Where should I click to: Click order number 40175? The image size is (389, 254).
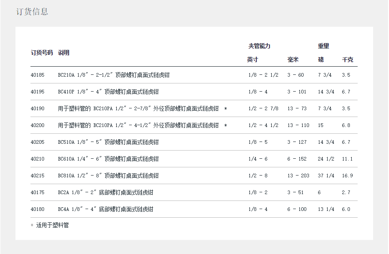[38, 192]
